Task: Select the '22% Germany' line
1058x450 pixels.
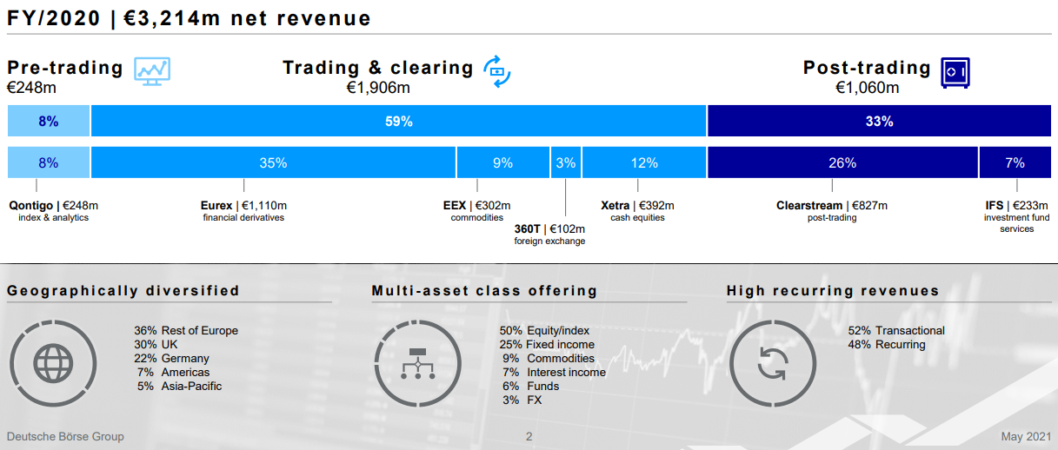Action: pos(171,359)
